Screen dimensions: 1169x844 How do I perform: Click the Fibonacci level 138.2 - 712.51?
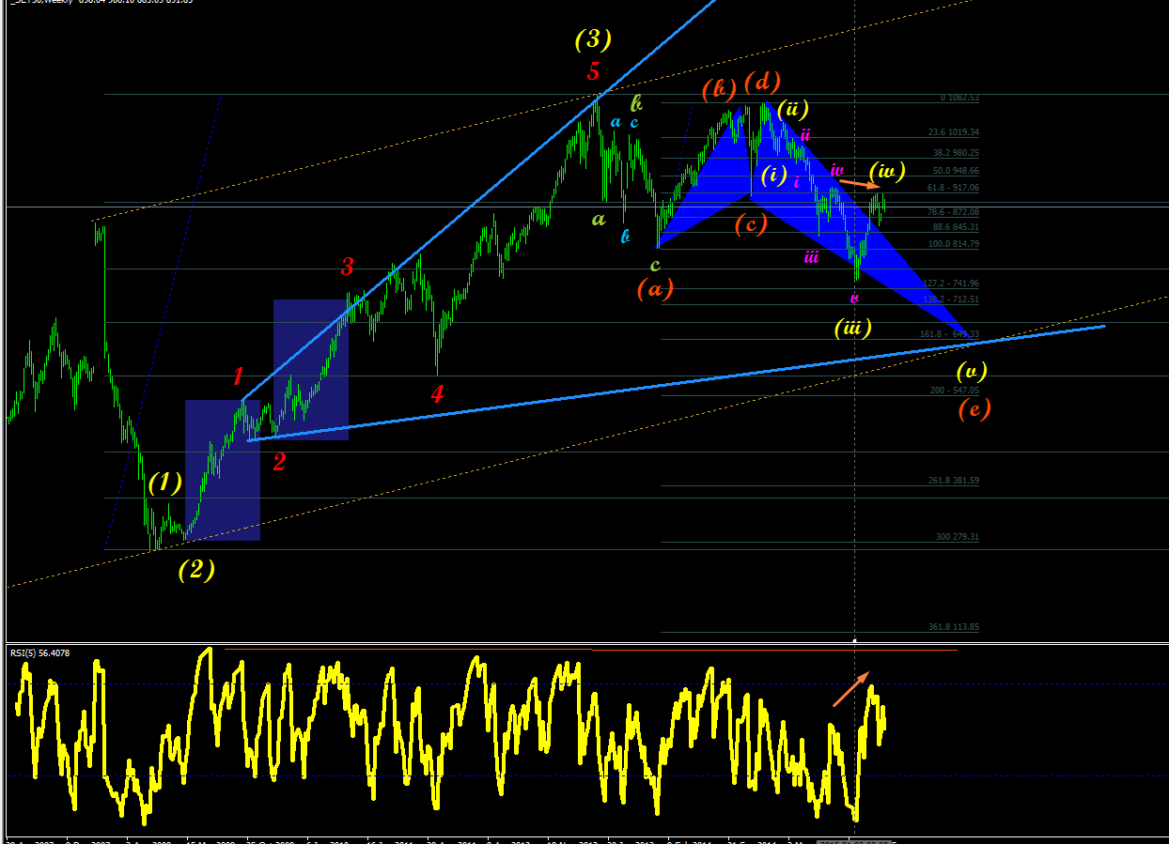951,299
